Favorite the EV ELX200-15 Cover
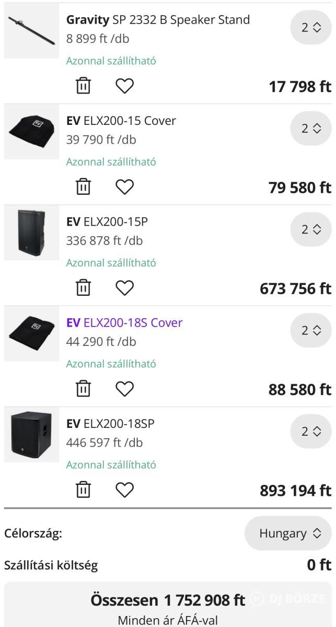This screenshot has height=627, width=336. pyautogui.click(x=124, y=187)
